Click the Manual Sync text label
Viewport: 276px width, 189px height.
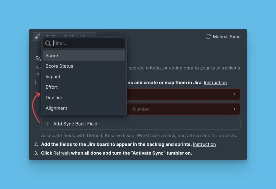pyautogui.click(x=226, y=37)
